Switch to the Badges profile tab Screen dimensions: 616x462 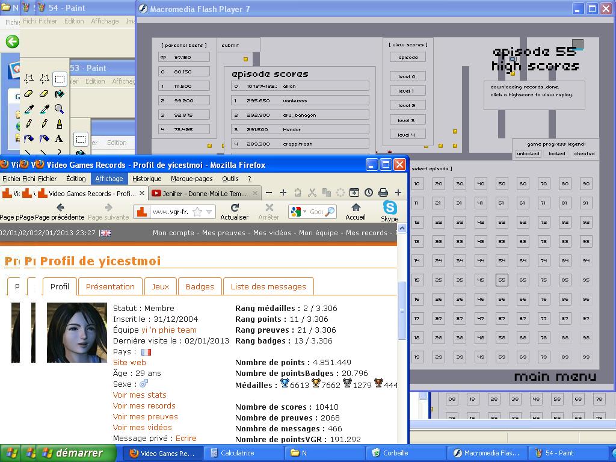(200, 286)
